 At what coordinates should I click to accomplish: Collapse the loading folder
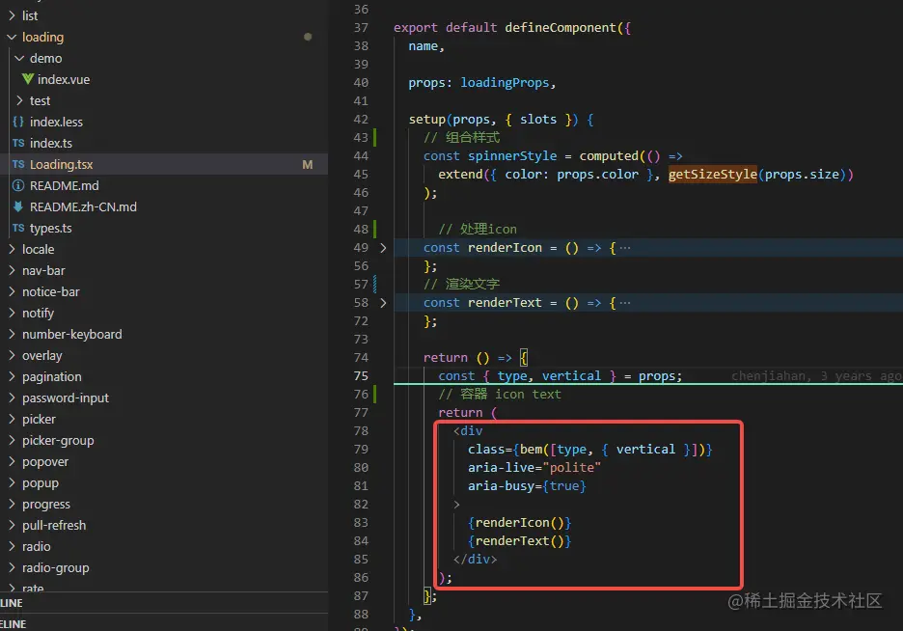(12, 37)
